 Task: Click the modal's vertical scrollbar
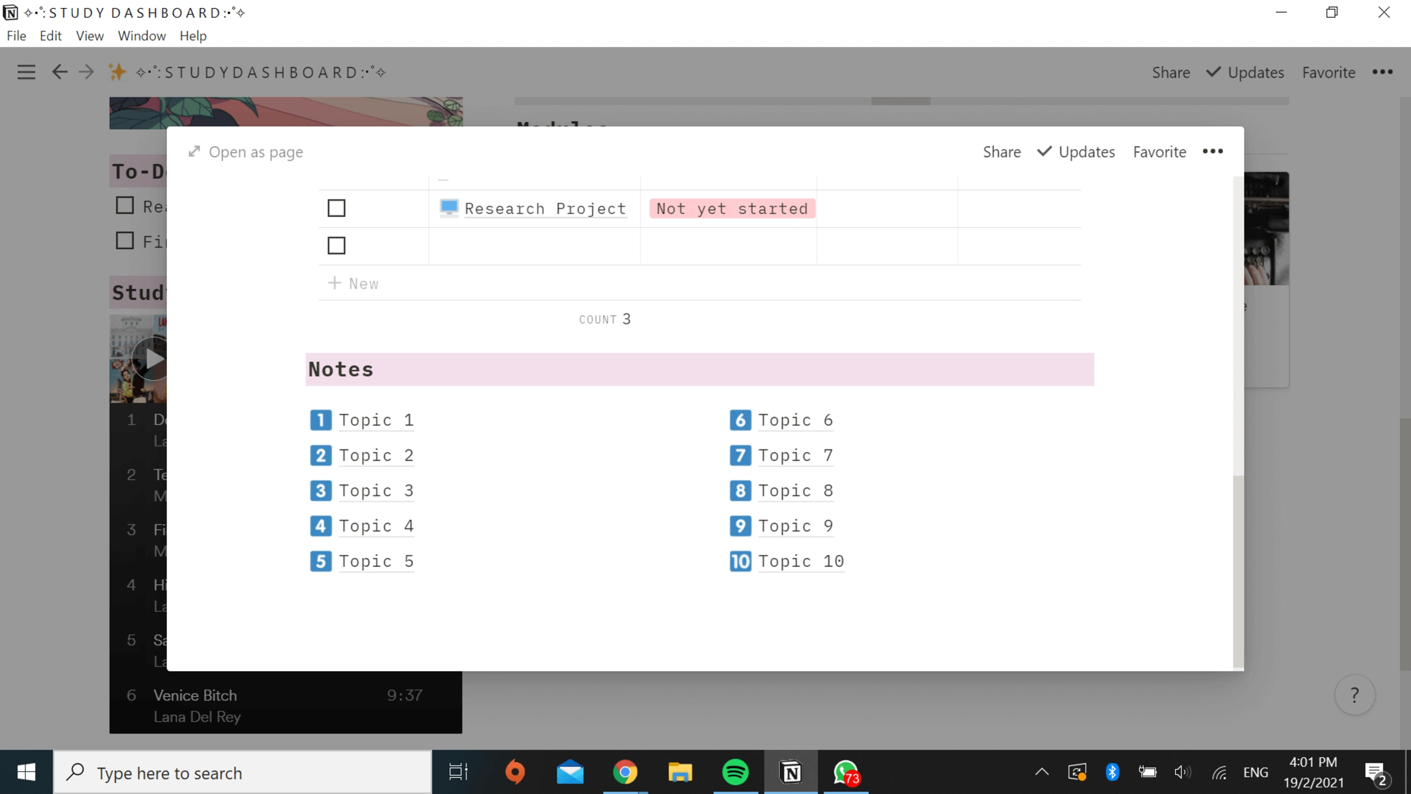point(1238,571)
